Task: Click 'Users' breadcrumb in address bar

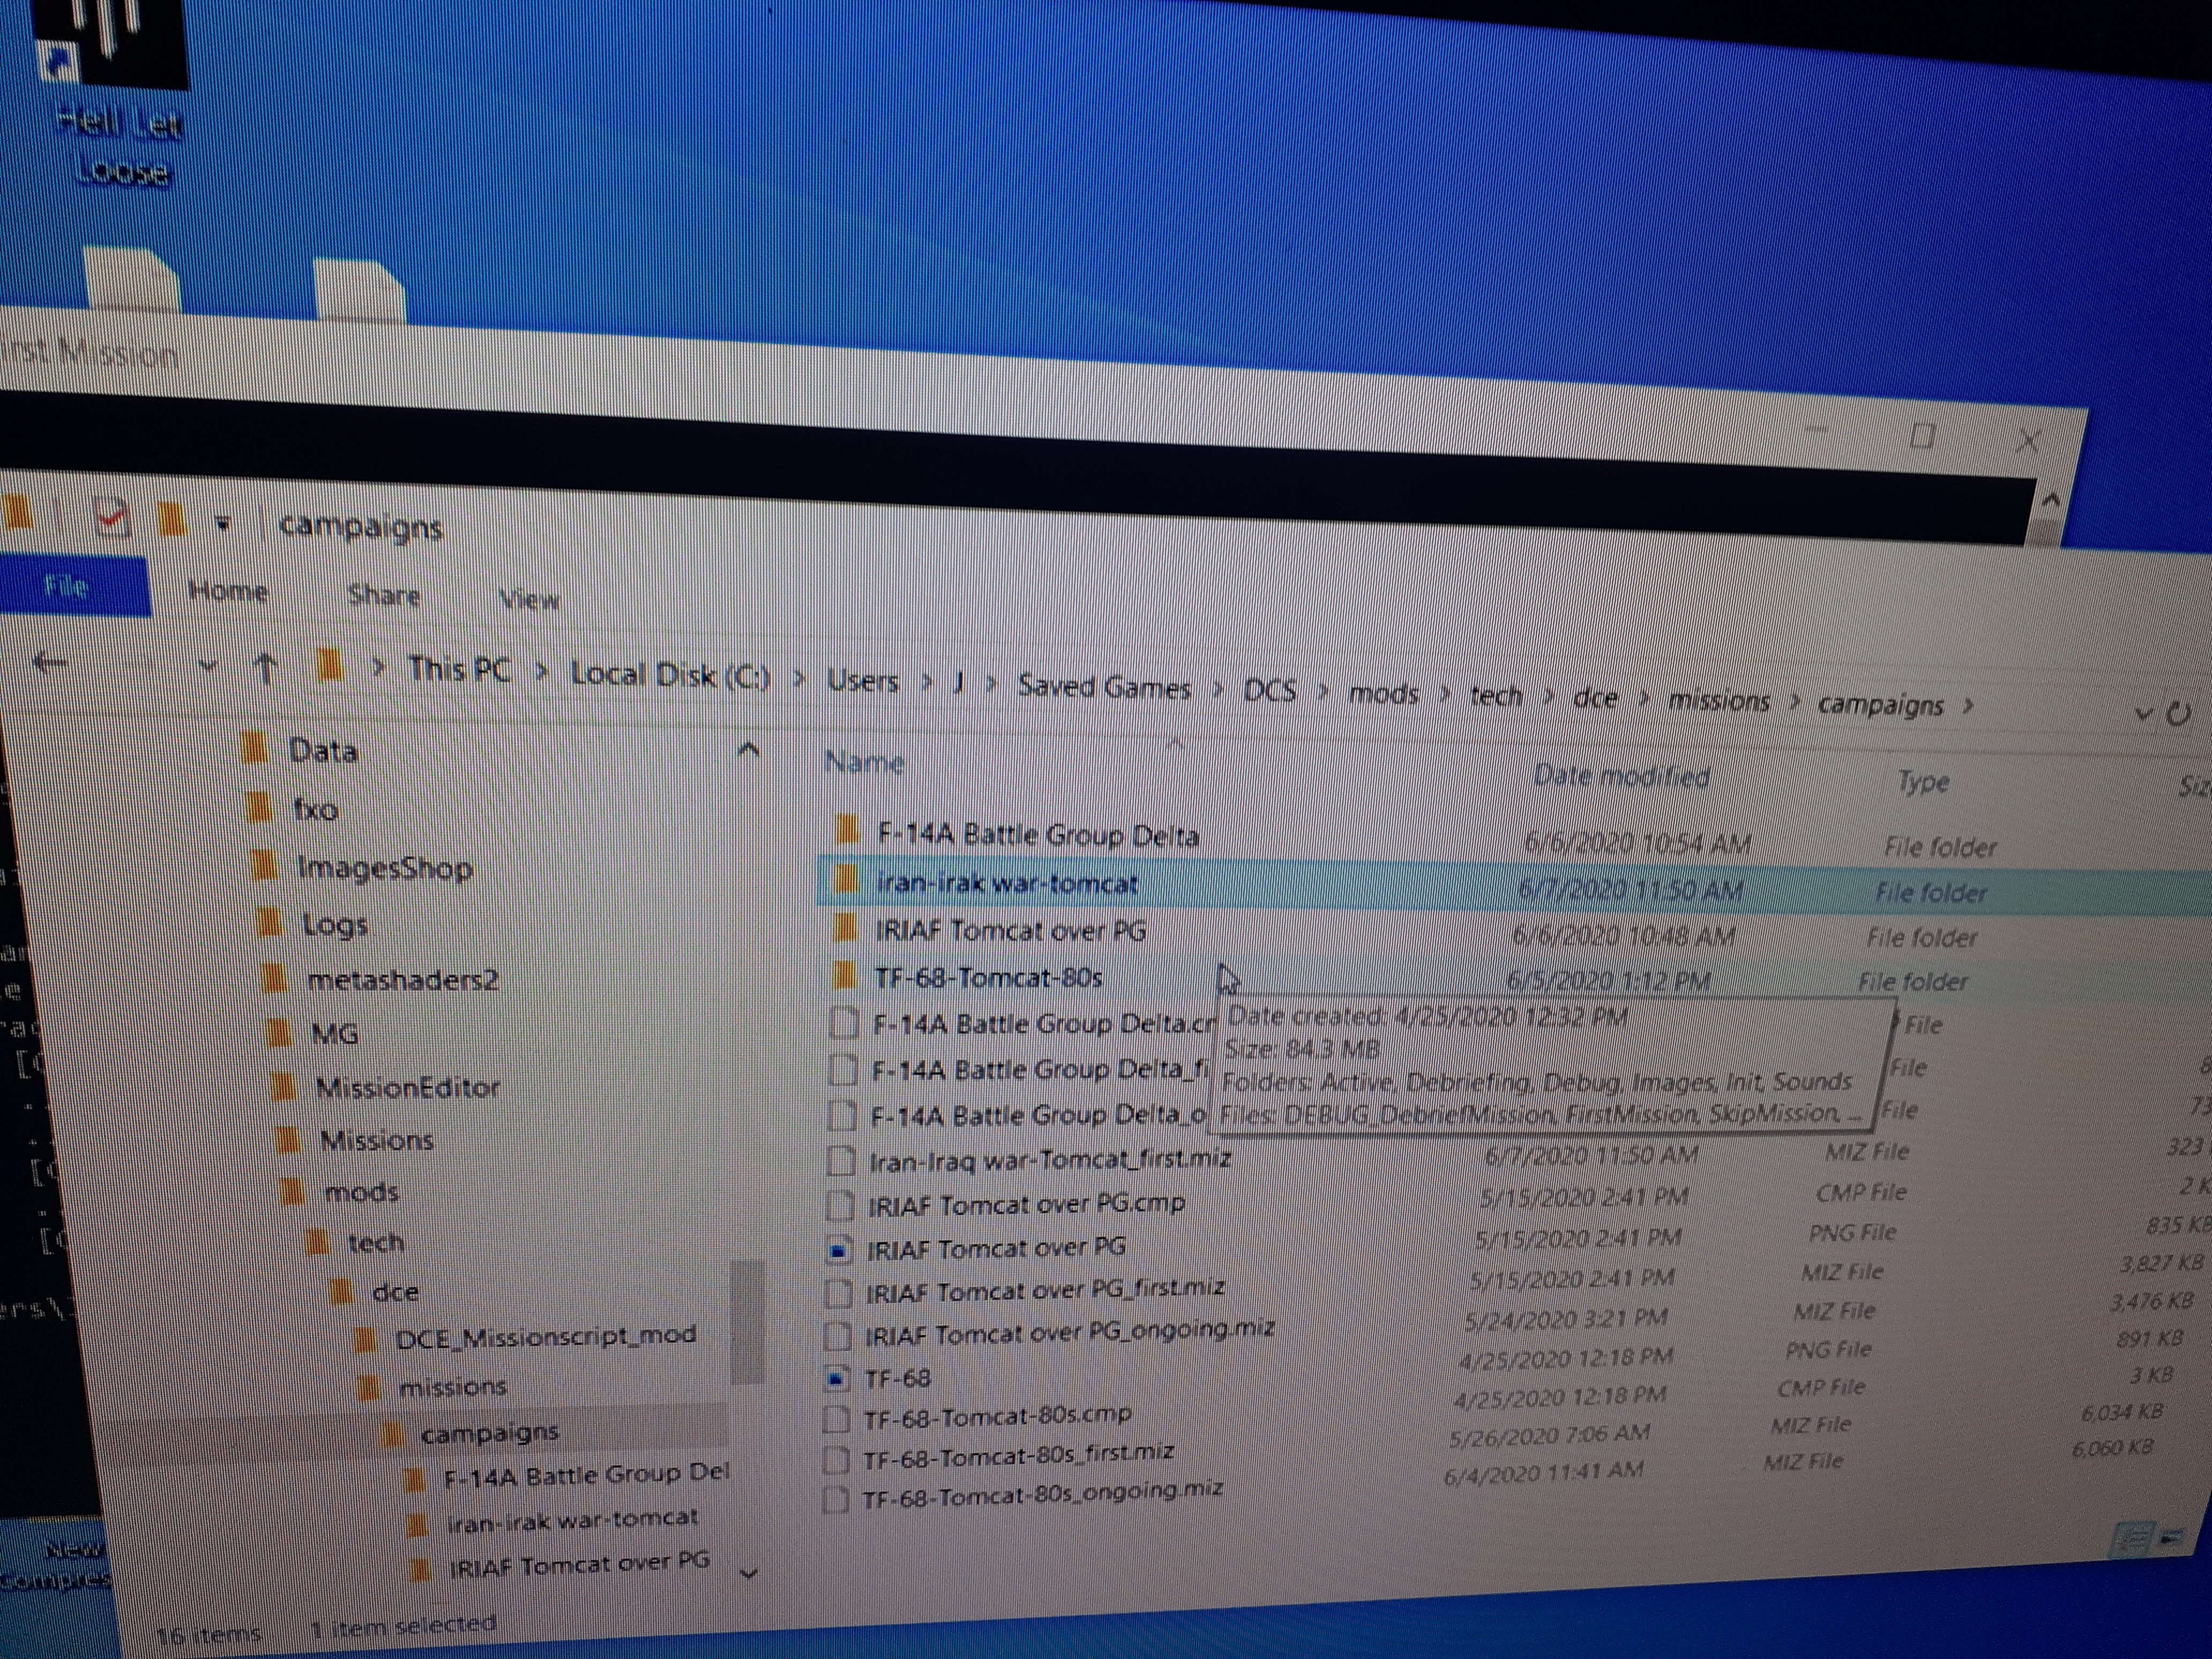Action: (x=862, y=682)
